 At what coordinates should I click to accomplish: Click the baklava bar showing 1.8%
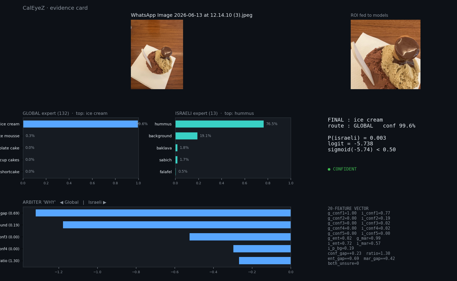177,148
